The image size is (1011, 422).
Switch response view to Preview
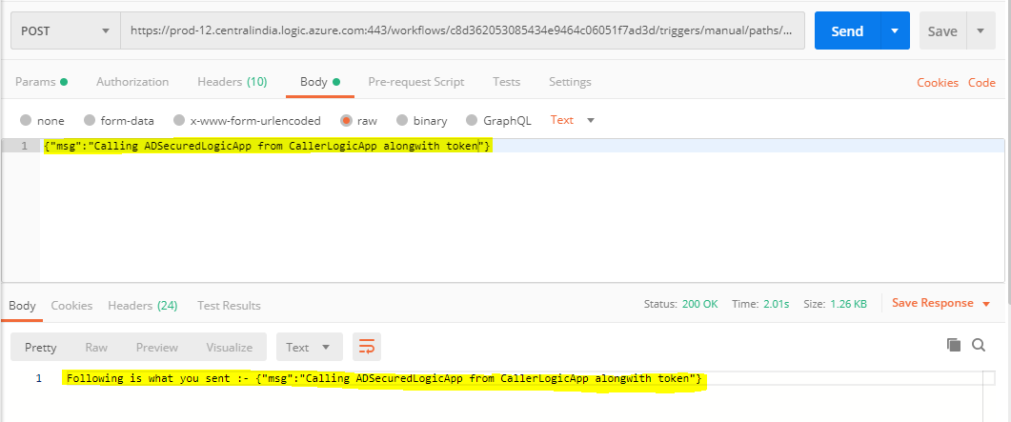point(156,348)
